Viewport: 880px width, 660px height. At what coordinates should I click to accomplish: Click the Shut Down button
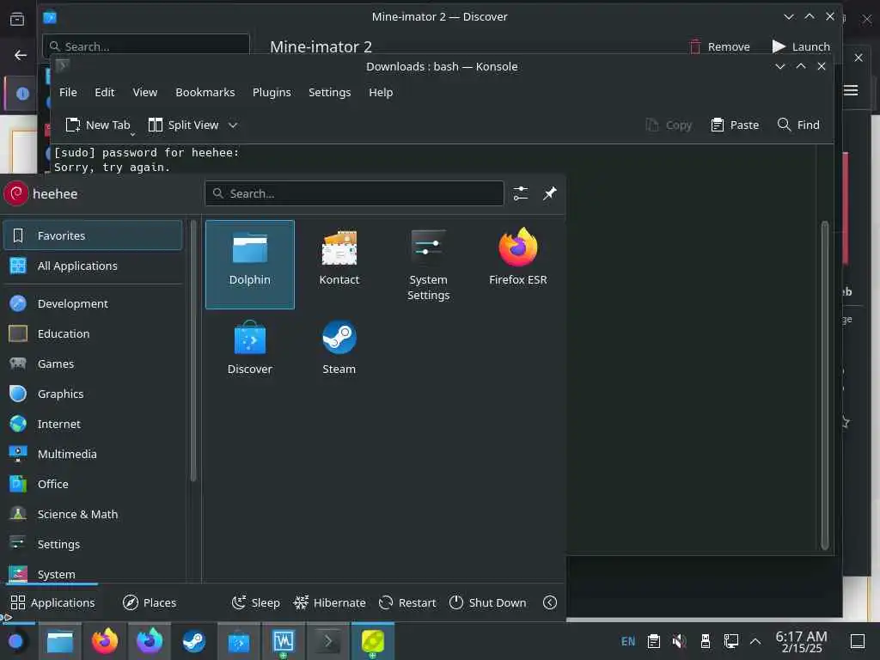coord(488,602)
